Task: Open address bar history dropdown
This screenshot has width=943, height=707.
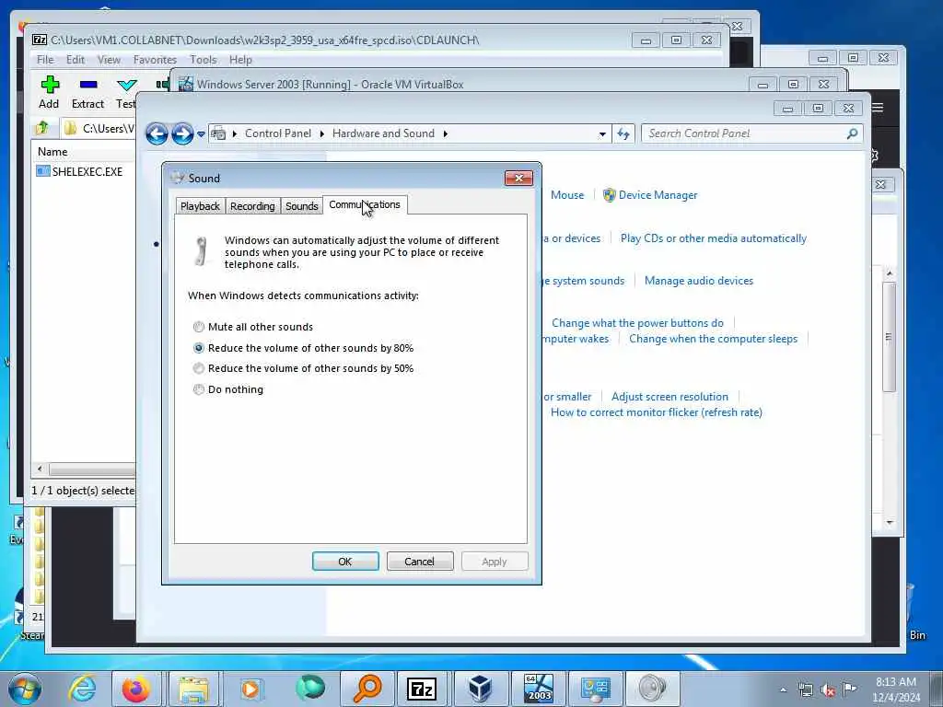Action: point(602,134)
